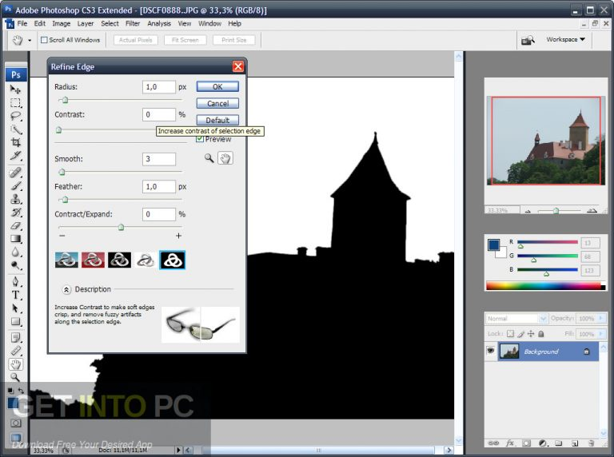This screenshot has height=457, width=614.
Task: Select the Dodge tool
Action: tap(15, 265)
